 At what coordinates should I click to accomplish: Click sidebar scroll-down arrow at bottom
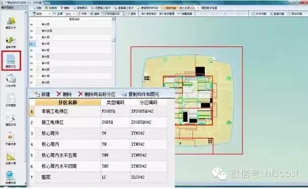[26, 183]
